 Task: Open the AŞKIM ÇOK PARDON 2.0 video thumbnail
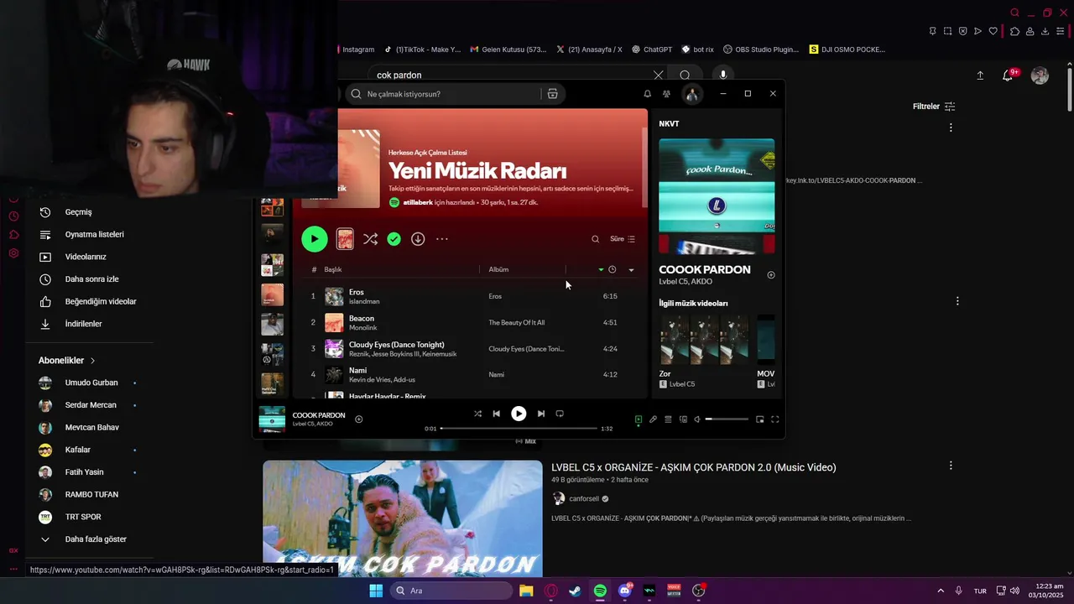pos(403,518)
